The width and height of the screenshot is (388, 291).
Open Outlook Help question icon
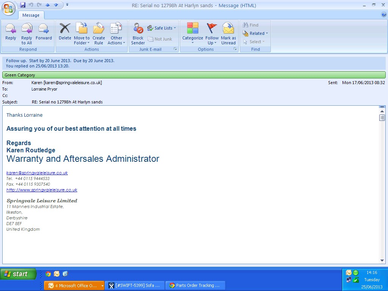point(383,15)
